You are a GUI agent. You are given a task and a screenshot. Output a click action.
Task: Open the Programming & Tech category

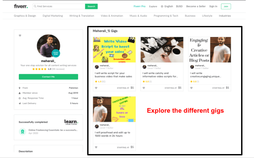166,16
